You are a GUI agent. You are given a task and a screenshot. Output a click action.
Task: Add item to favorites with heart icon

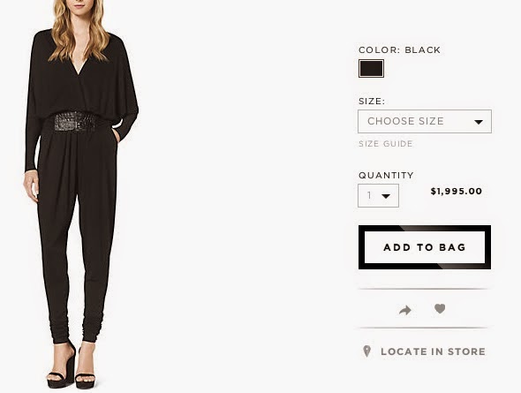pos(440,309)
